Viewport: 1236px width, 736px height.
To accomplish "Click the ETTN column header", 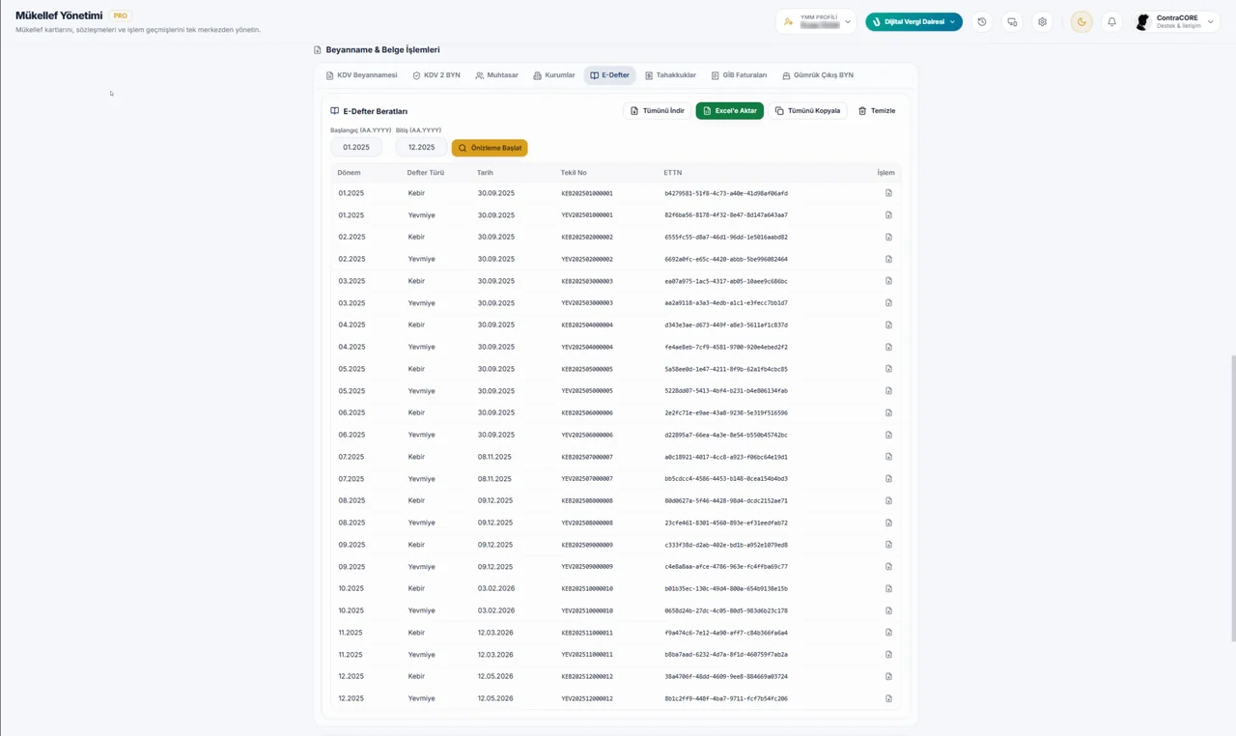I will click(673, 173).
